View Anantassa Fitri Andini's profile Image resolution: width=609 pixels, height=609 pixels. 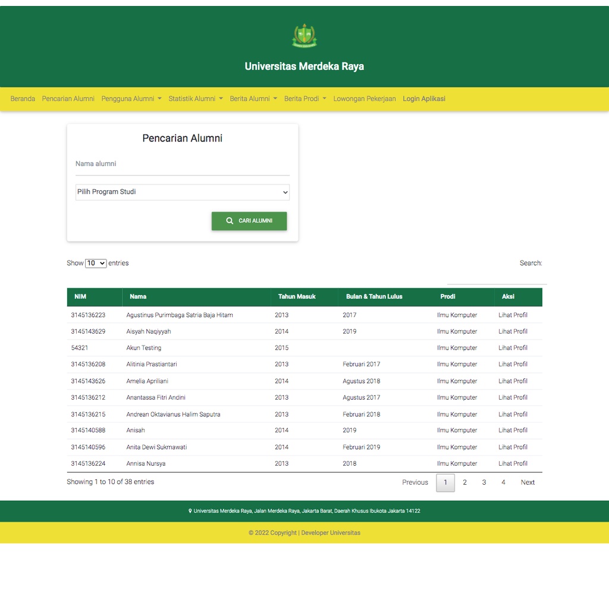[513, 397]
